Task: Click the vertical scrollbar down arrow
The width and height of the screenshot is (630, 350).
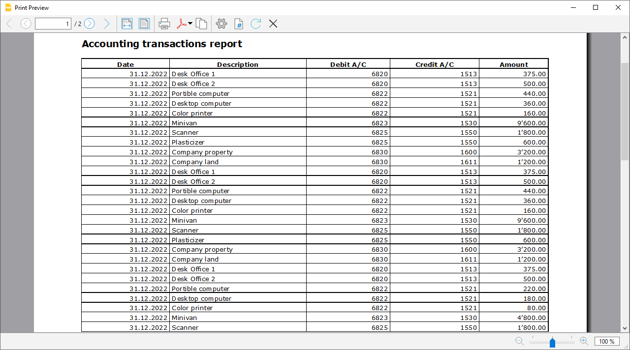Action: pyautogui.click(x=625, y=328)
